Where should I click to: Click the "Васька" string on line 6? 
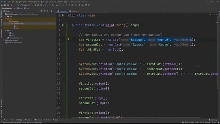[136, 40]
